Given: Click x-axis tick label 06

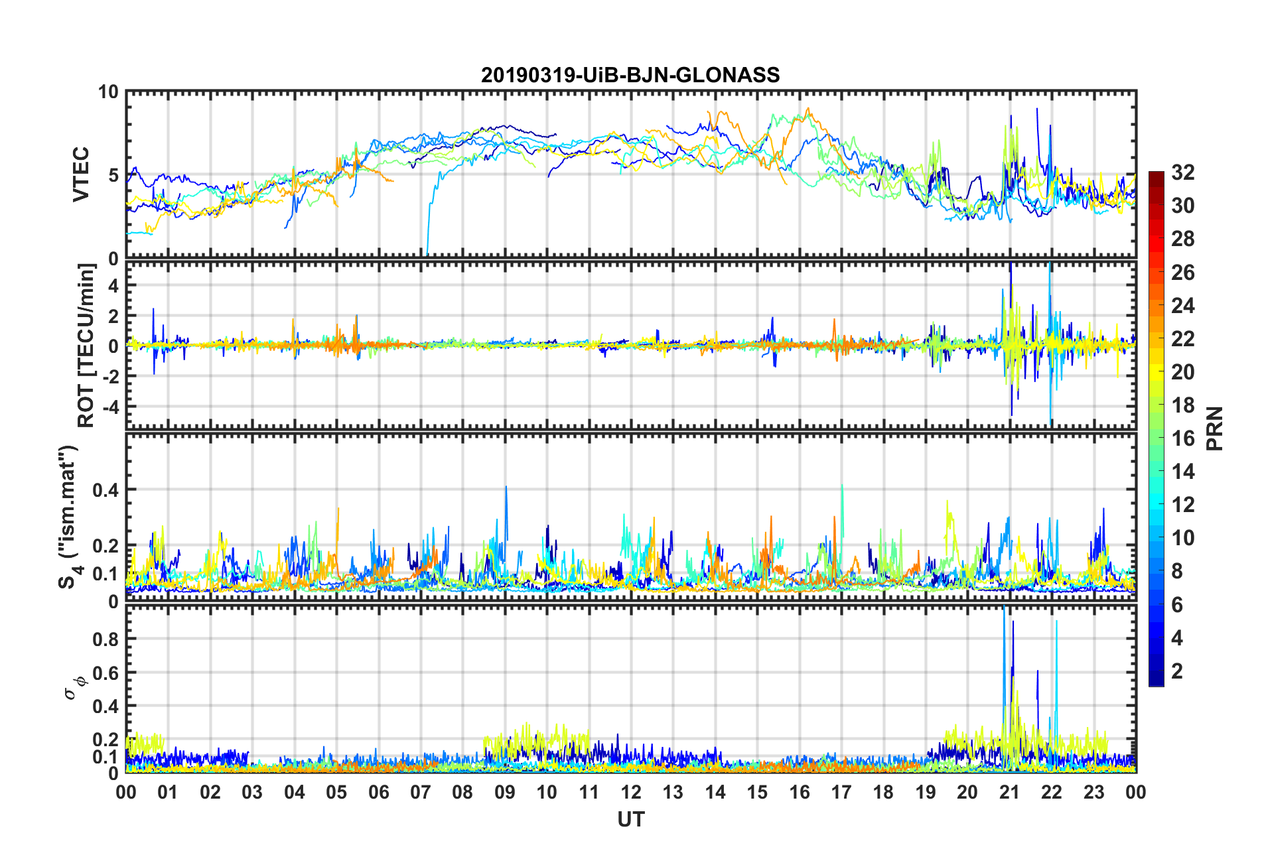Looking at the screenshot, I should pyautogui.click(x=379, y=792).
